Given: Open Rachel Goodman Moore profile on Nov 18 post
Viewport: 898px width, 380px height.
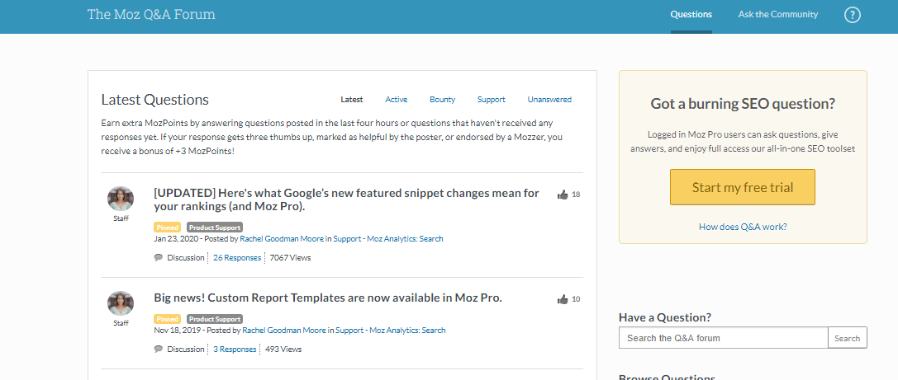Looking at the screenshot, I should 284,331.
